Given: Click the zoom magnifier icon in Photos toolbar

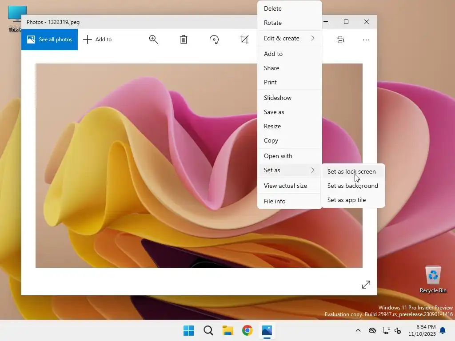Looking at the screenshot, I should click(153, 40).
